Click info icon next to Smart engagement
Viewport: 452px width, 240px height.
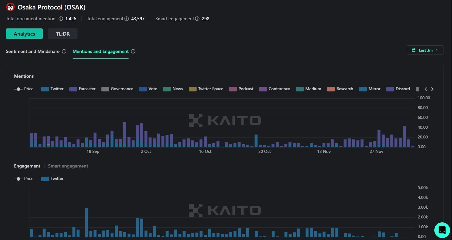[197, 19]
